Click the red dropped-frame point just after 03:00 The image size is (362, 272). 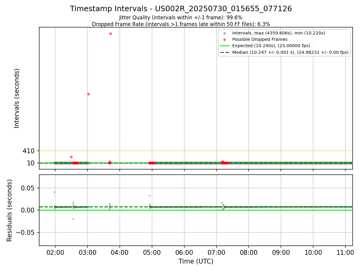[x=88, y=94]
